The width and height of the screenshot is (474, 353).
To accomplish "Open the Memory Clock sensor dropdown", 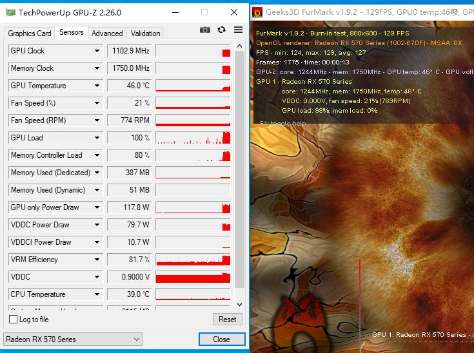I will [97, 68].
